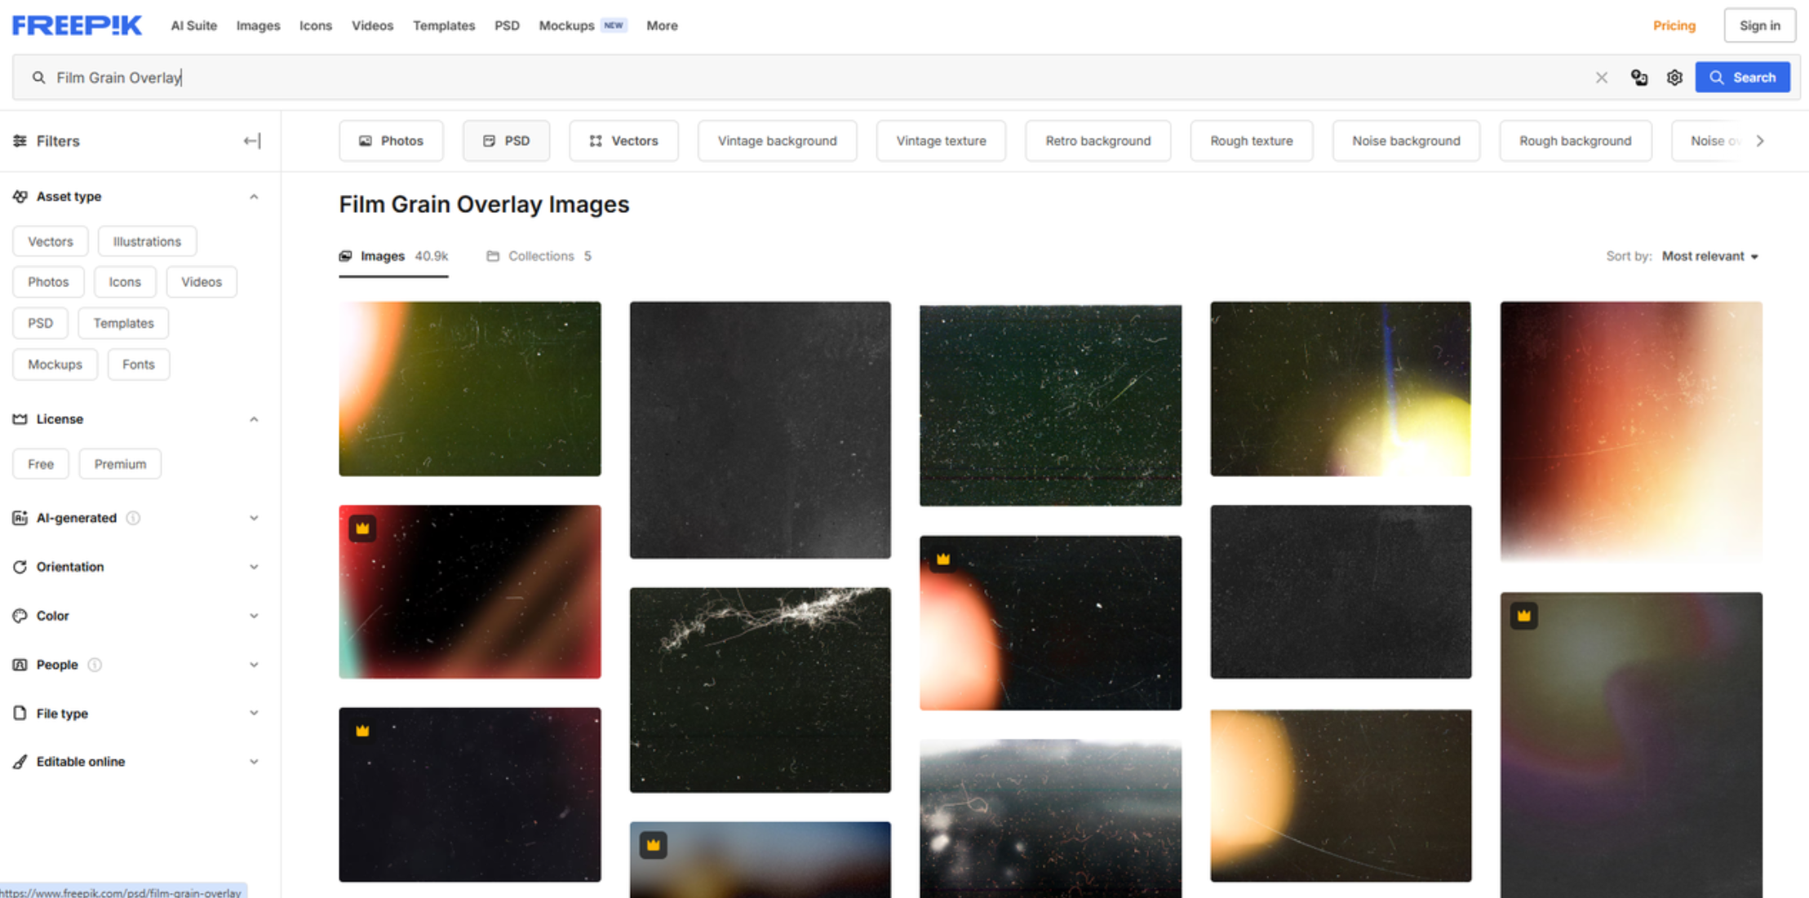Image resolution: width=1809 pixels, height=898 pixels.
Task: Open the white dust fibers texture thumbnail
Action: (760, 689)
